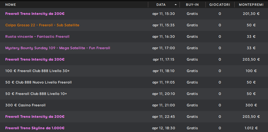The height and width of the screenshot is (132, 268).
Task: Sort tournaments by NOME column header
Action: (11, 5)
